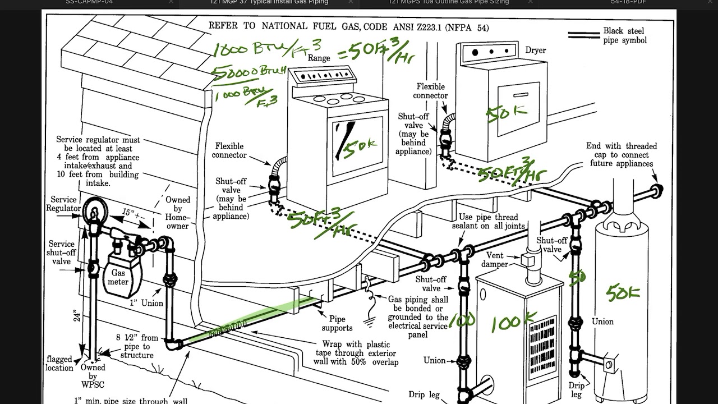Close the SS-CAPMP-04 tab
The height and width of the screenshot is (404, 718).
171,3
